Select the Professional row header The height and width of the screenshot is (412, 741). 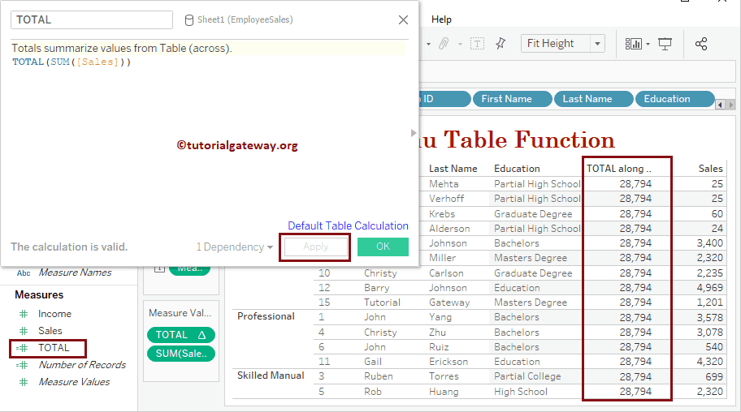click(266, 316)
